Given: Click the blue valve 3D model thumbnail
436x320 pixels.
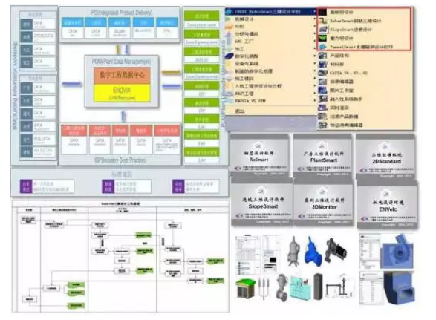Looking at the screenshot, I should [313, 251].
